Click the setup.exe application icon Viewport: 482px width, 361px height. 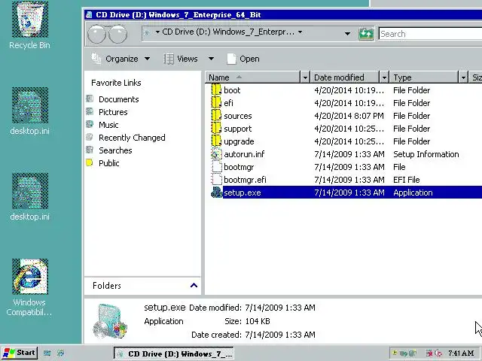point(217,193)
